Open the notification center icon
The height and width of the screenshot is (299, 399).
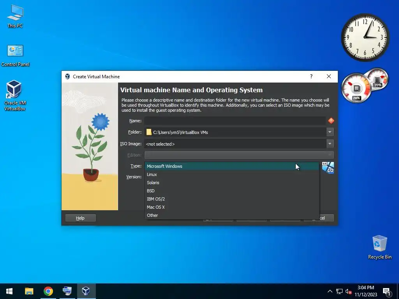coord(387,292)
